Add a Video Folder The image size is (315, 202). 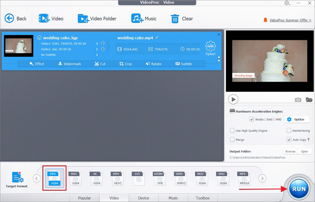pyautogui.click(x=97, y=19)
